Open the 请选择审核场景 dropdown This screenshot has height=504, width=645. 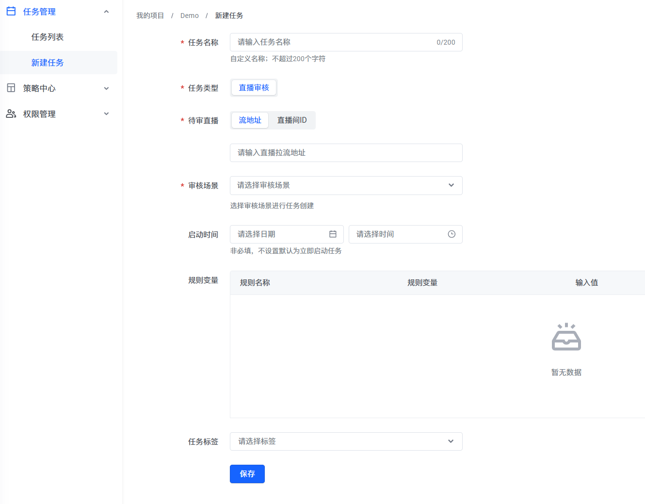click(346, 185)
